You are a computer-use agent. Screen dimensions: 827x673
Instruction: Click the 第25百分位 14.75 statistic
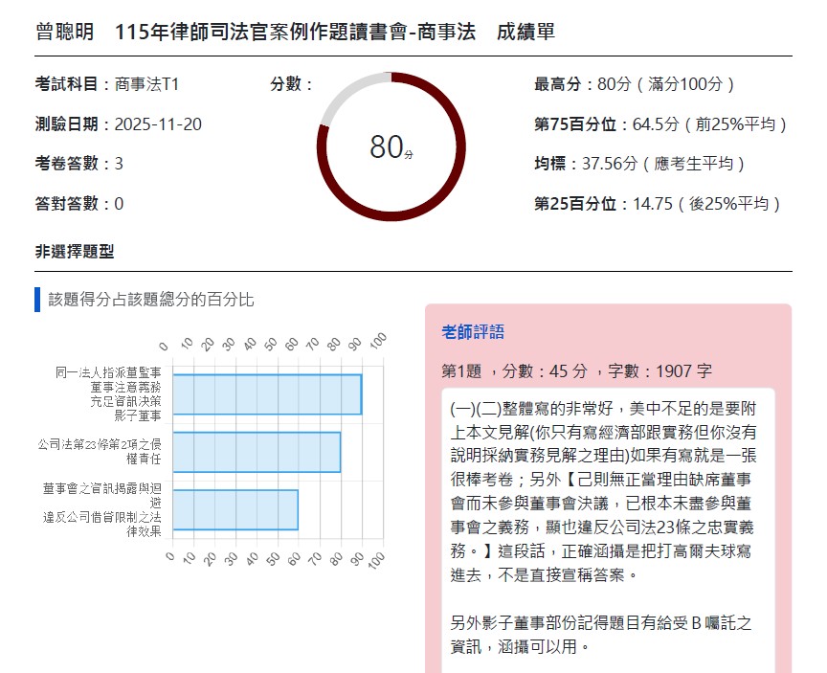(658, 204)
